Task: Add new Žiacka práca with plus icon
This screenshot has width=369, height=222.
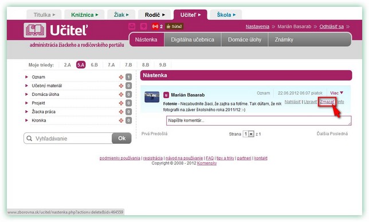Action: (121, 112)
